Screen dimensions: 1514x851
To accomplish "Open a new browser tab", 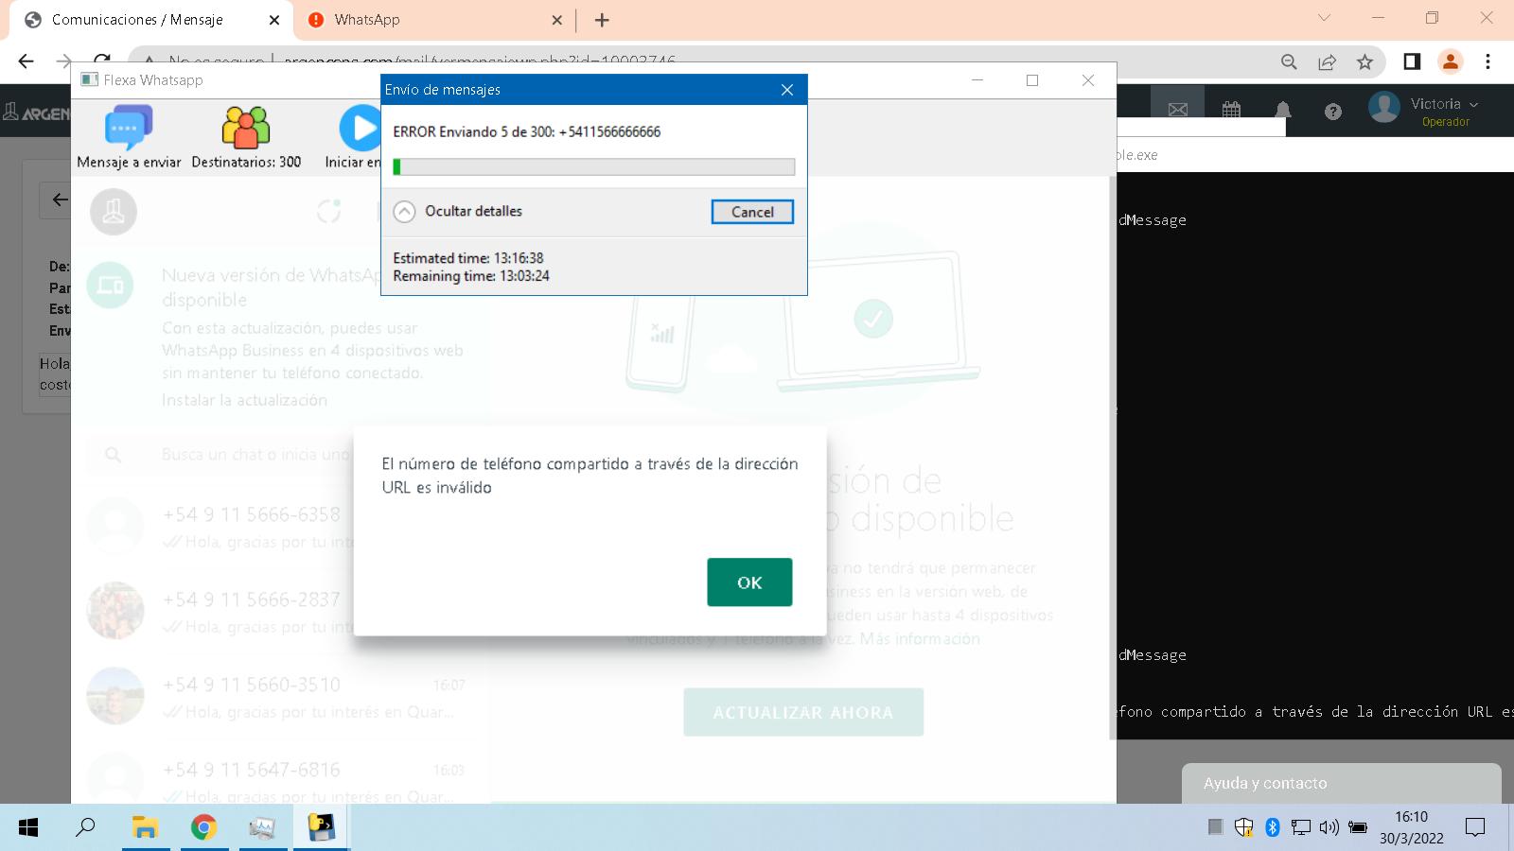I will coord(602,20).
